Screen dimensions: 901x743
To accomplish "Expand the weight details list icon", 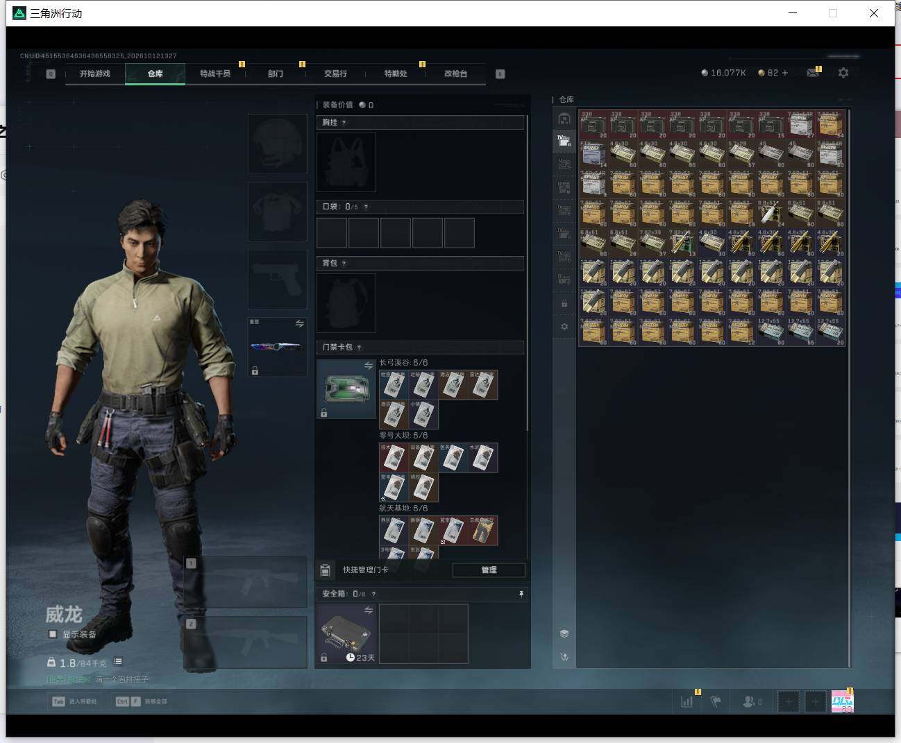I will pos(118,662).
